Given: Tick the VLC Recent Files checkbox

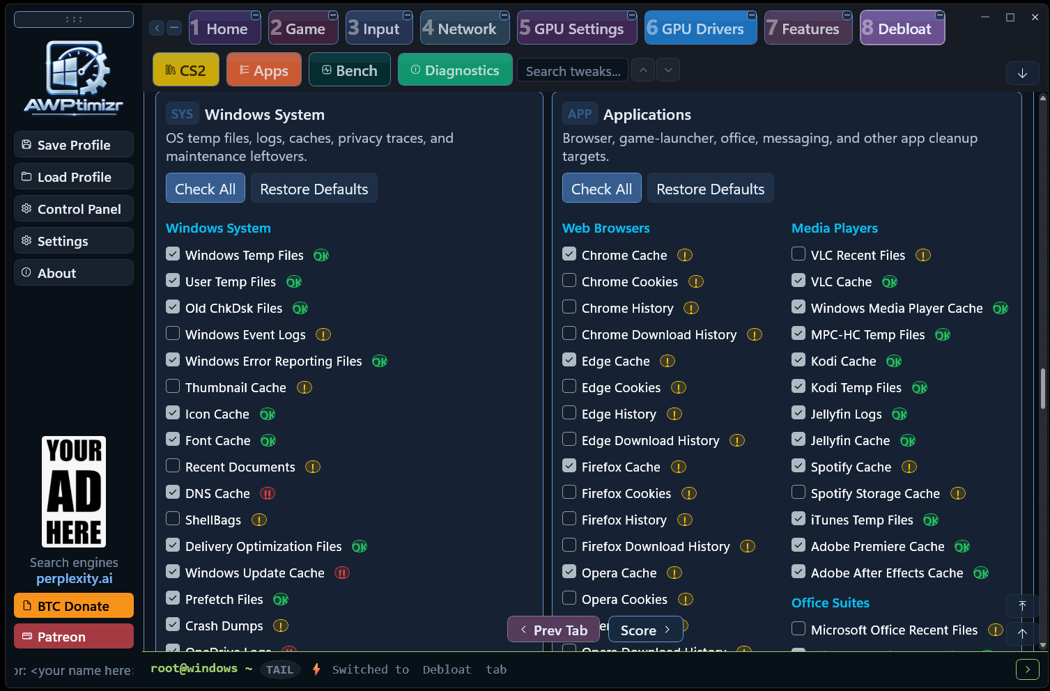Looking at the screenshot, I should [798, 254].
